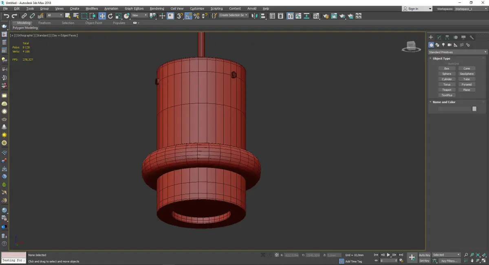Image resolution: width=489 pixels, height=265 pixels.
Task: Click the Key Filters button
Action: (449, 261)
